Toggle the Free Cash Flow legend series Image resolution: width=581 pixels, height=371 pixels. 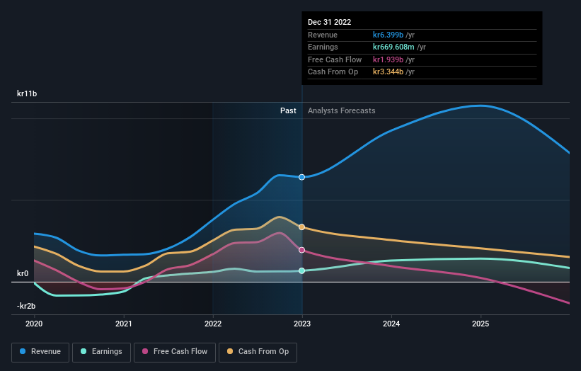pos(175,352)
